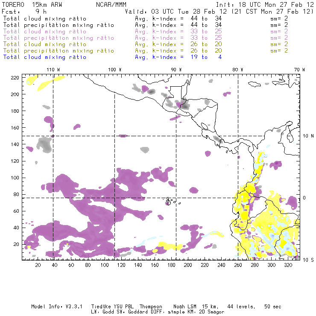
Task: Click the "10 N" latitude label
Action: (308, 136)
